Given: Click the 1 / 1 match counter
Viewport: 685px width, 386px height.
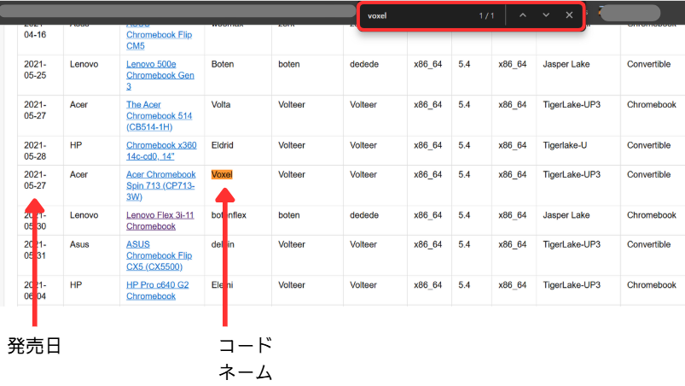Looking at the screenshot, I should coord(486,15).
